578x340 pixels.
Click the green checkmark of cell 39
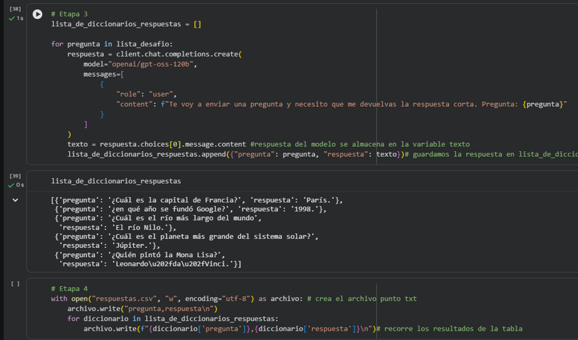[x=11, y=185]
